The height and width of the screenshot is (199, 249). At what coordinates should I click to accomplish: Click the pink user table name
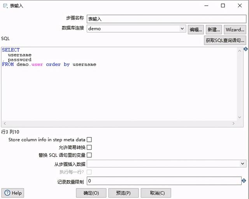pyautogui.click(x=37, y=65)
